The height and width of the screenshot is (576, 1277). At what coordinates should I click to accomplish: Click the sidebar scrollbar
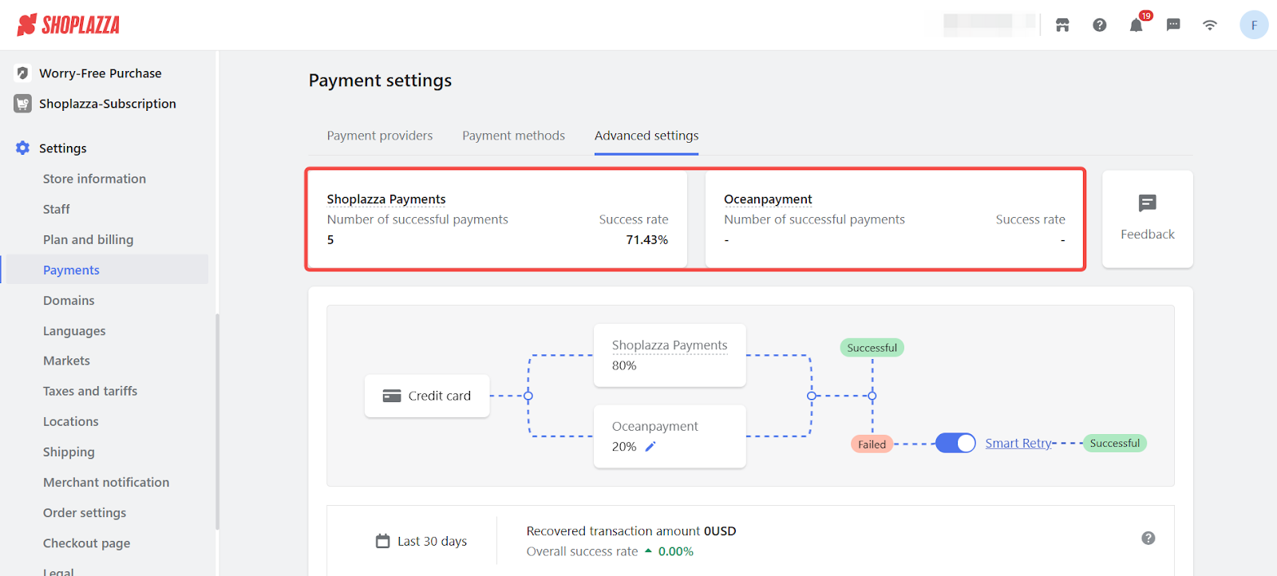point(217,422)
